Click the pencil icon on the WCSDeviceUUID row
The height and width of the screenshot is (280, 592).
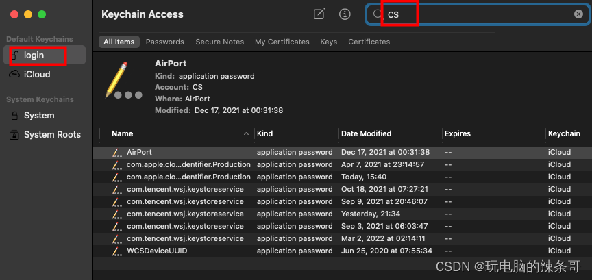pyautogui.click(x=117, y=251)
